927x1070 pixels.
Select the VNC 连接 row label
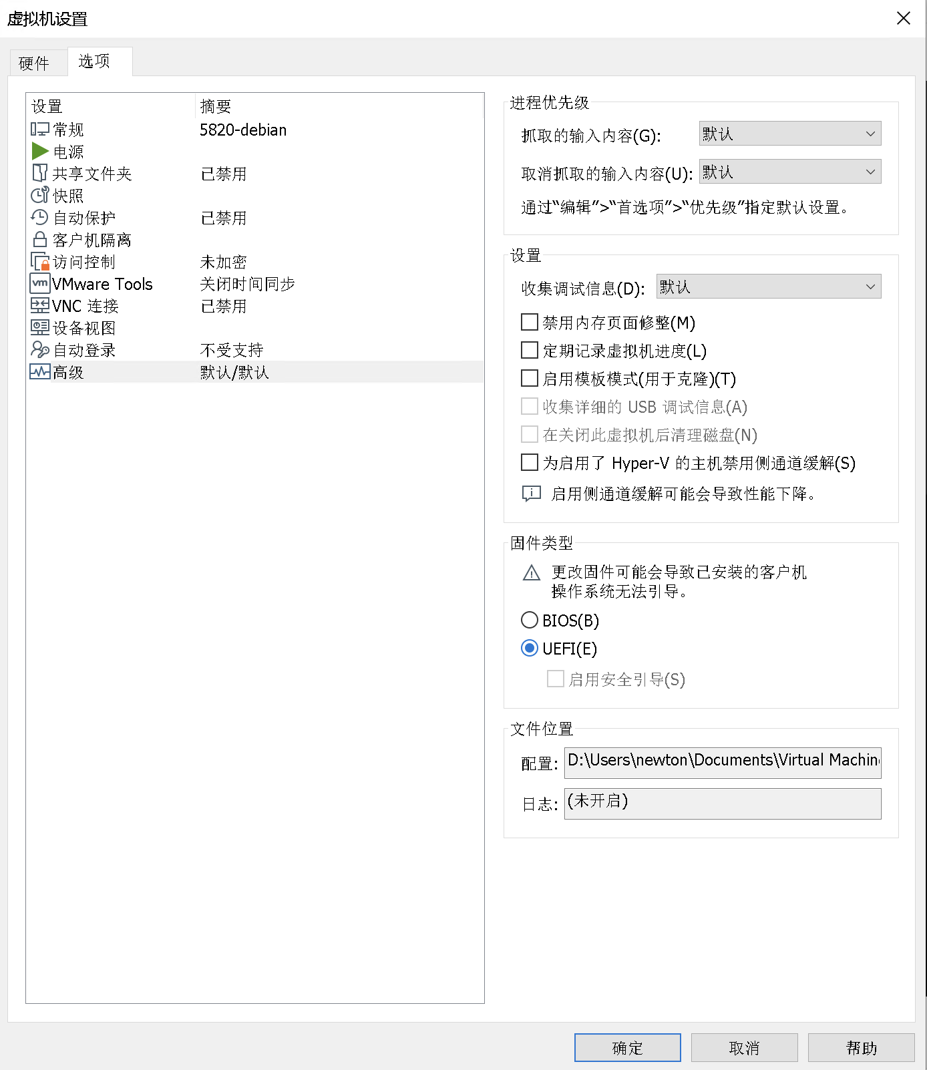point(85,306)
